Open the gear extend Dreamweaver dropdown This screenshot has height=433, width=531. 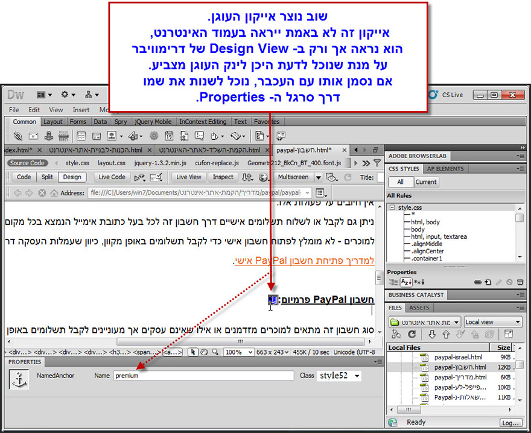tap(68, 95)
